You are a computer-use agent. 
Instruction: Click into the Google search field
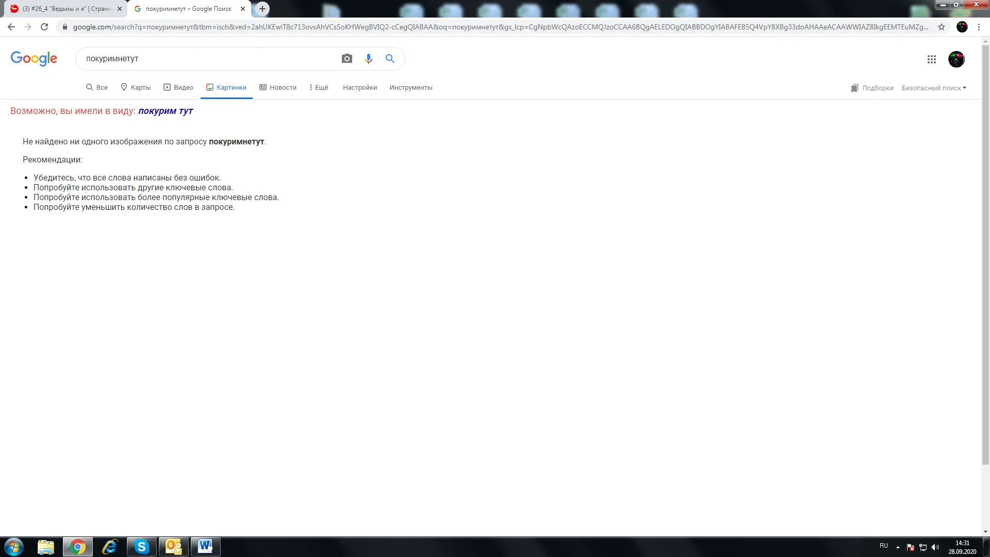pyautogui.click(x=206, y=59)
